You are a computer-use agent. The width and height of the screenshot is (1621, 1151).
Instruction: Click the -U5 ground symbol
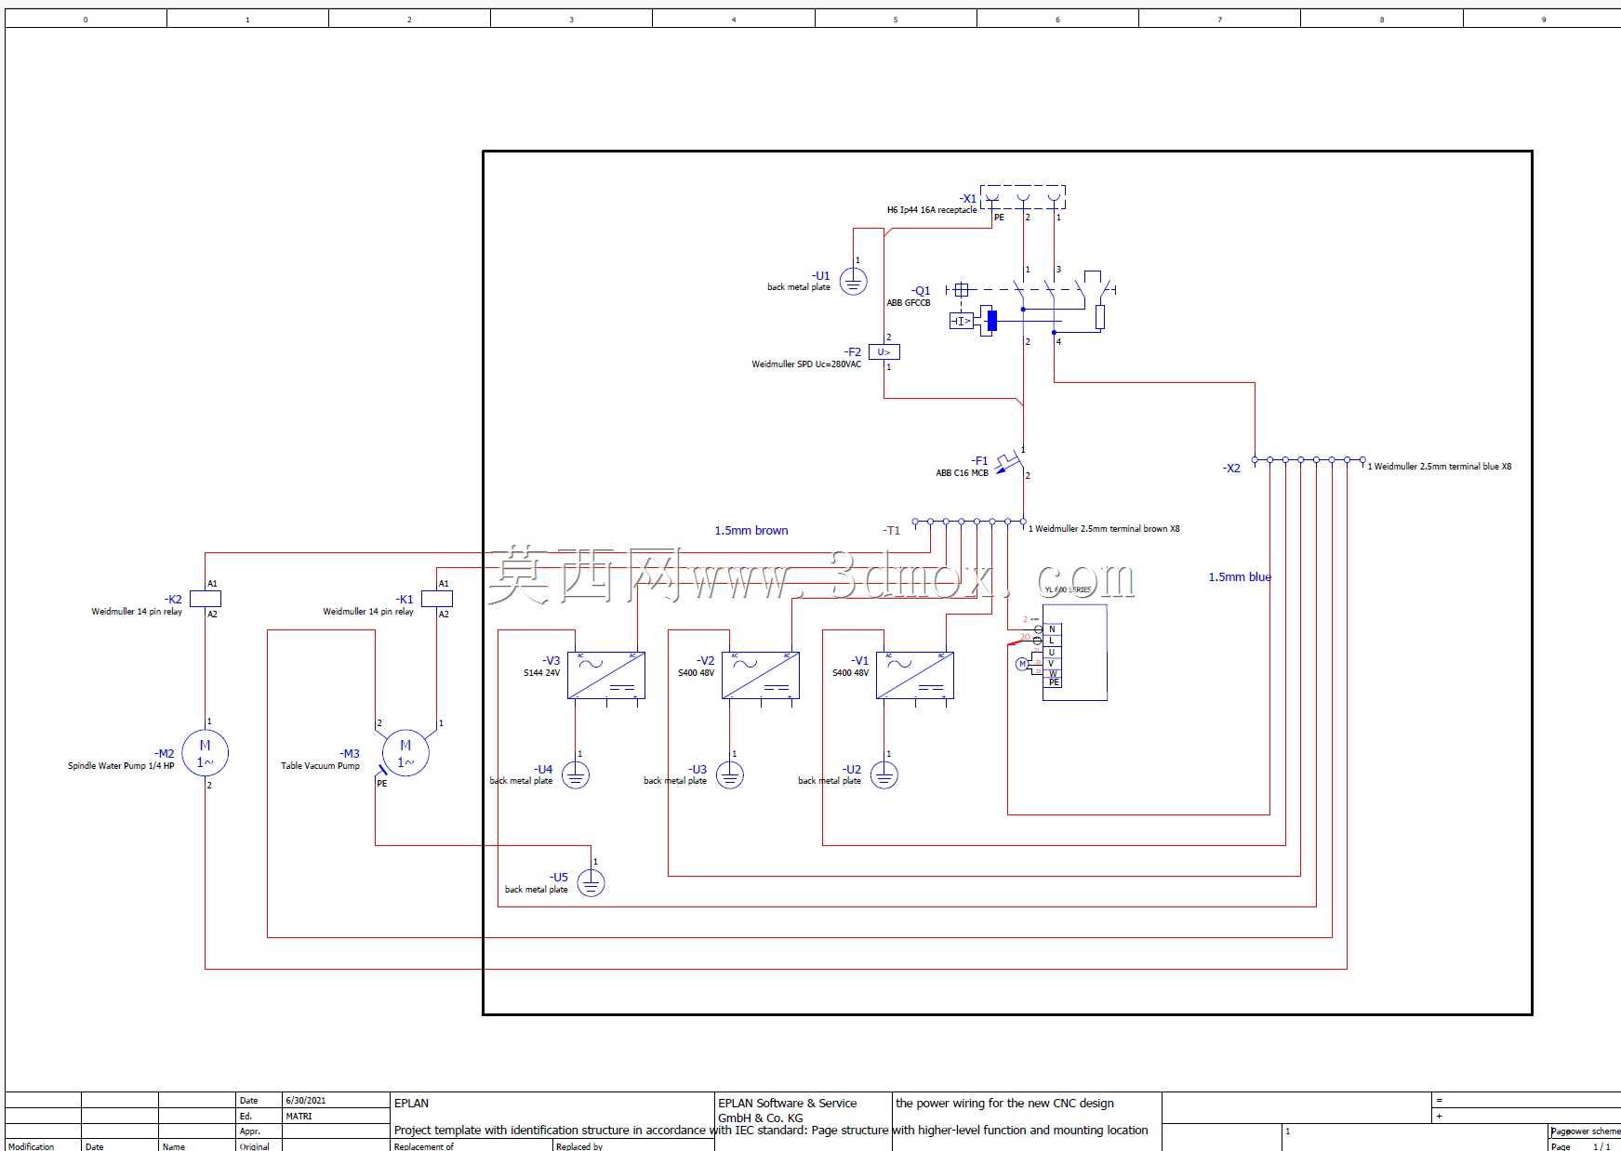tap(591, 883)
